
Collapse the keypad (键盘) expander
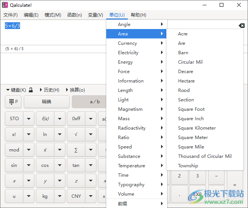coord(16,90)
